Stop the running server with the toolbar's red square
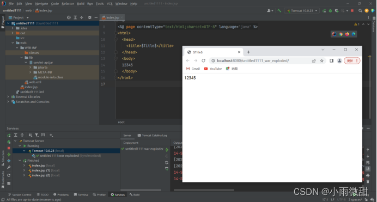Image resolution: width=377 pixels, height=202 pixels. 352,10
